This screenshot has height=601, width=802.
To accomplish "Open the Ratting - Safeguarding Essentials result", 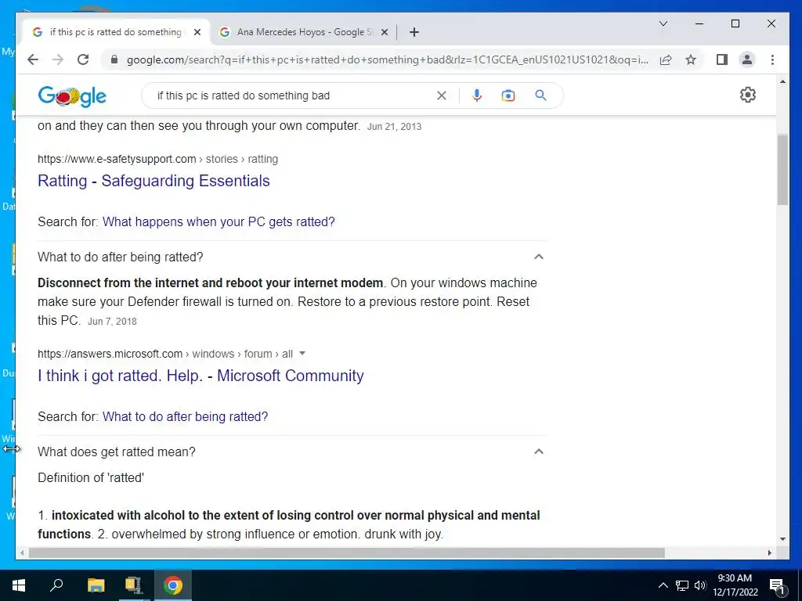I will [154, 181].
